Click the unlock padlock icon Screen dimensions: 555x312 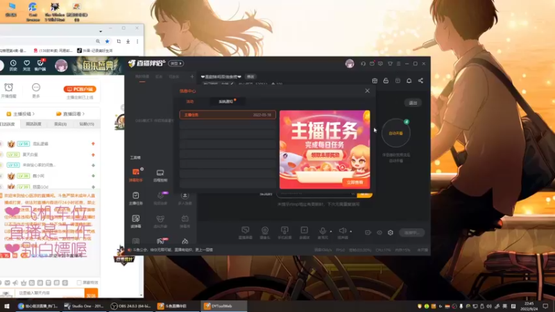click(386, 80)
